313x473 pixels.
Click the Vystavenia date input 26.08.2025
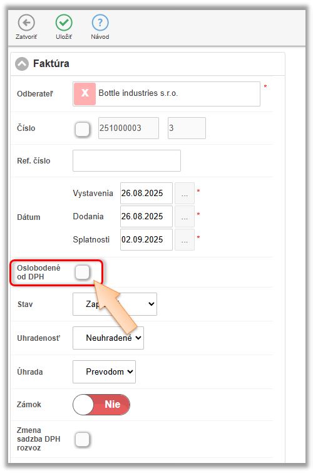(x=146, y=194)
